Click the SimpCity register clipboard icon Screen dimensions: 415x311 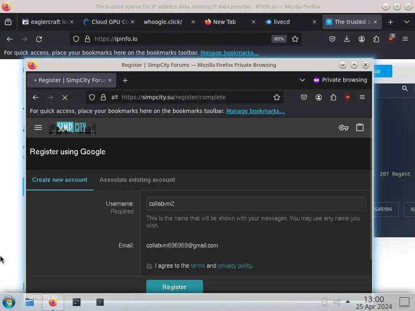360,128
